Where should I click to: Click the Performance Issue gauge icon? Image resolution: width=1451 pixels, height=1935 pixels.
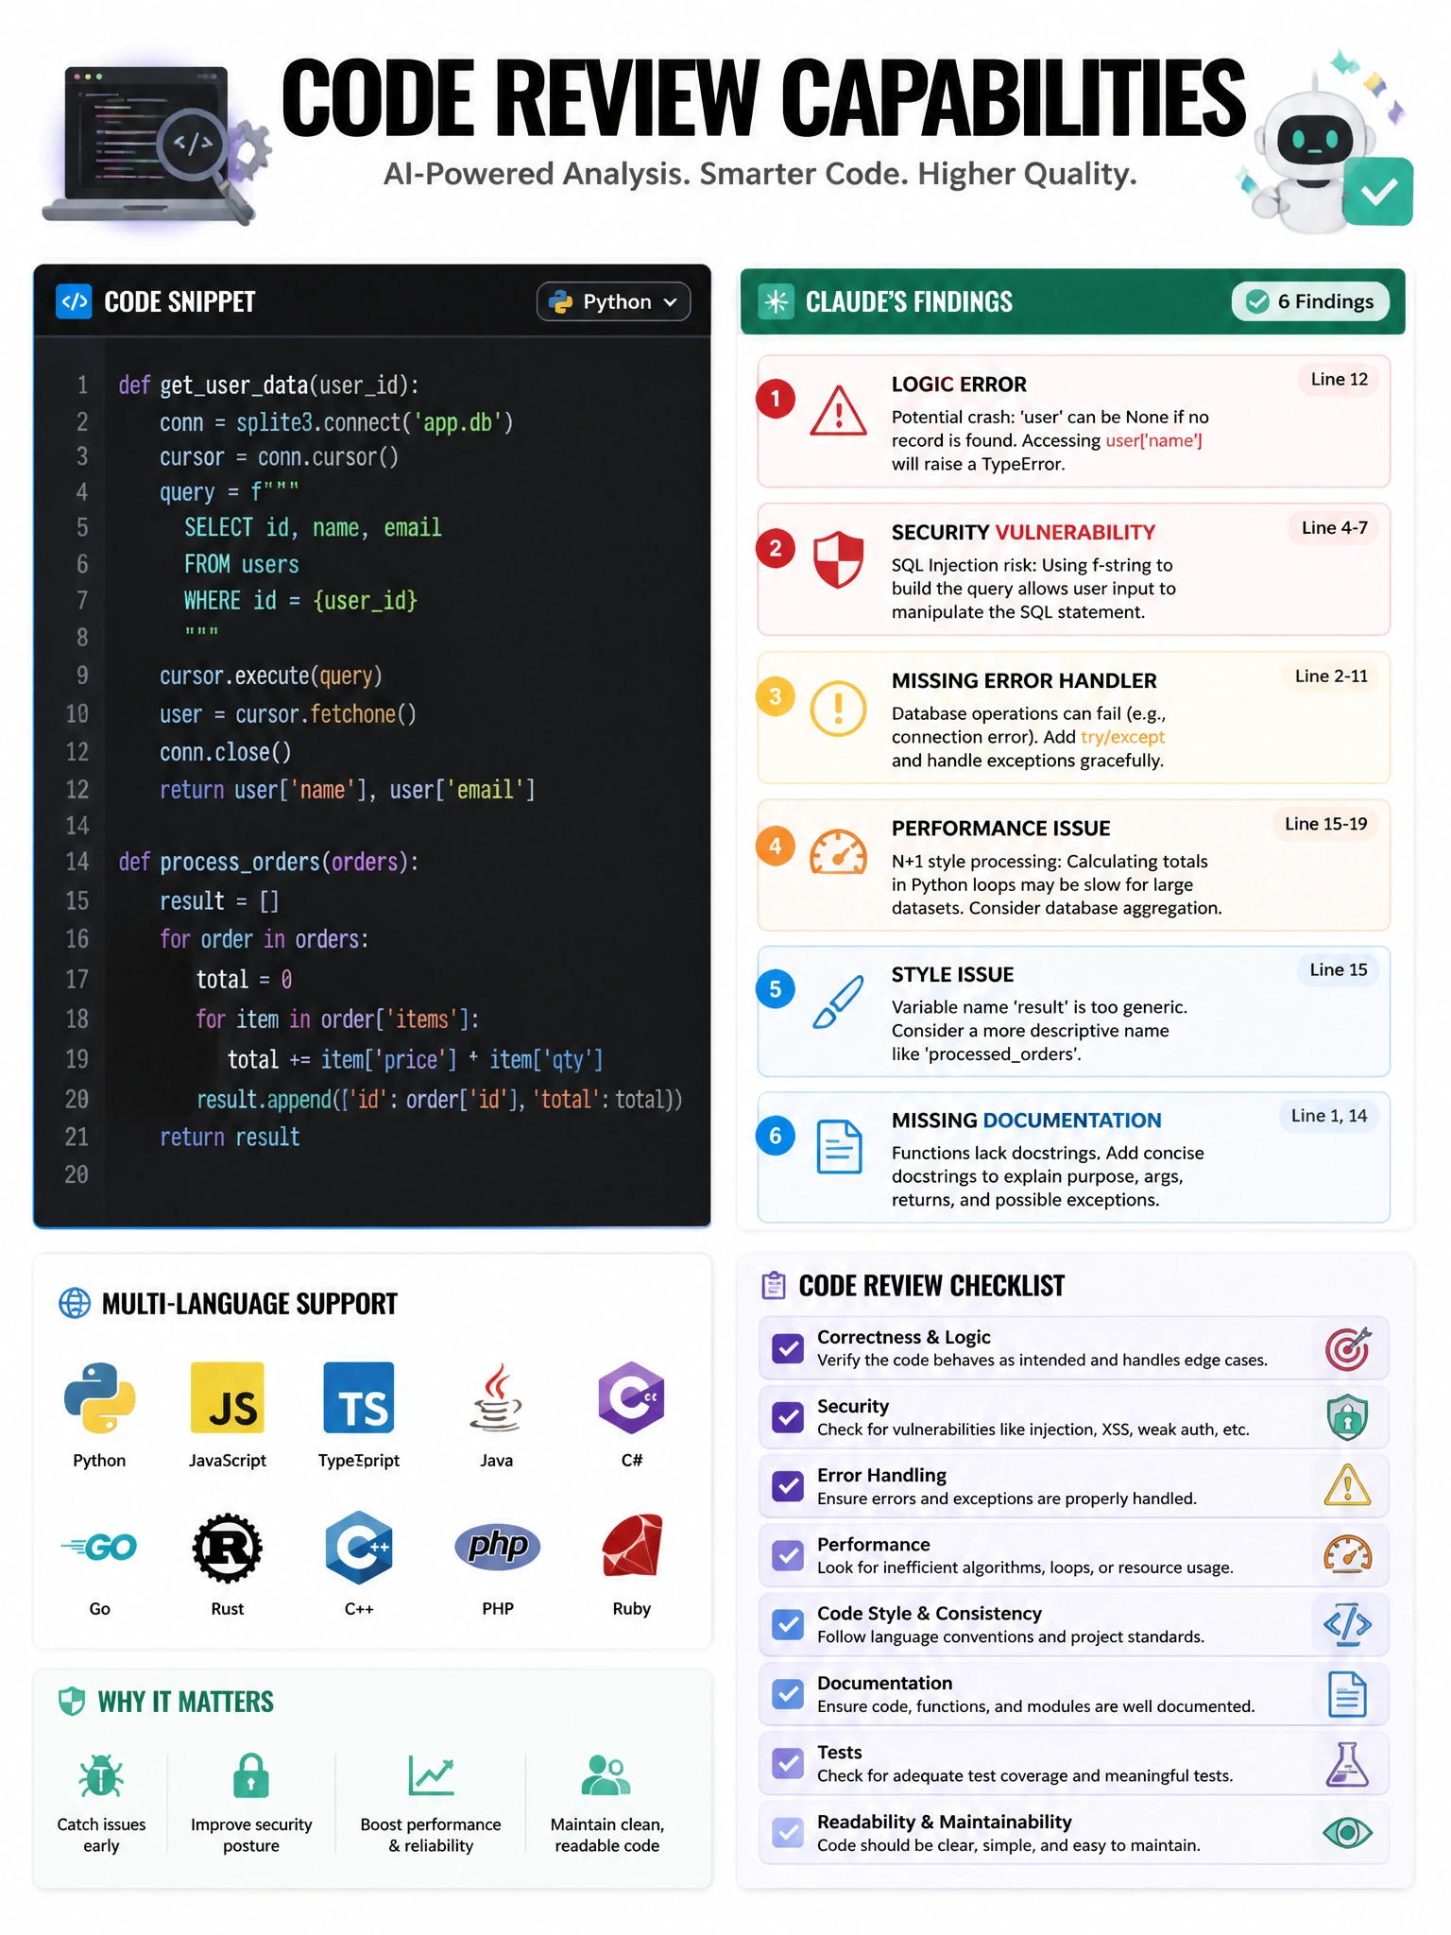[838, 852]
